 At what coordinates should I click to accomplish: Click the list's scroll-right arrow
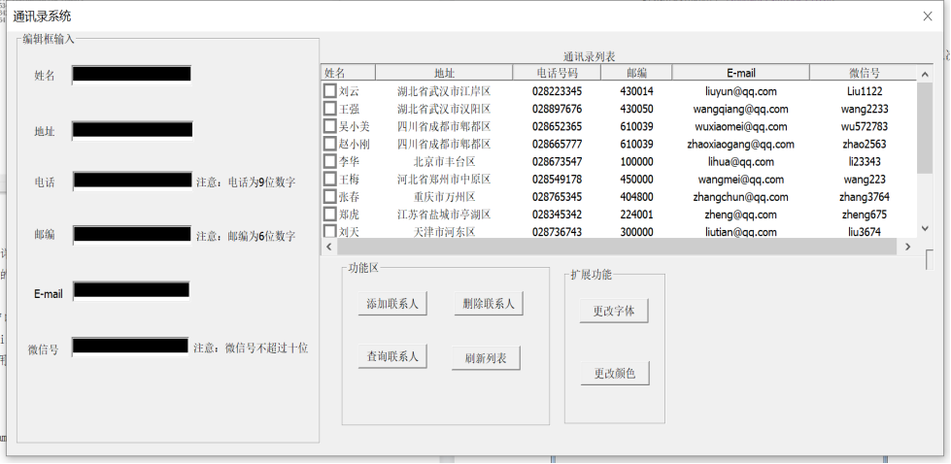pos(908,247)
